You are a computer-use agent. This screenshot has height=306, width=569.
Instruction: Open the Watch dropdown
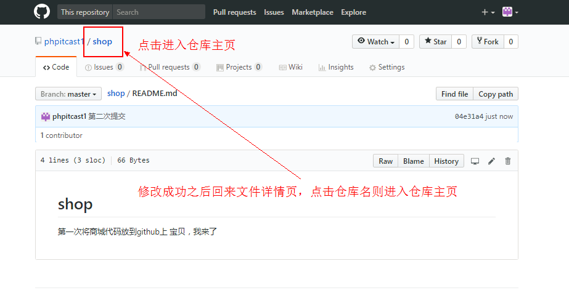(x=375, y=42)
